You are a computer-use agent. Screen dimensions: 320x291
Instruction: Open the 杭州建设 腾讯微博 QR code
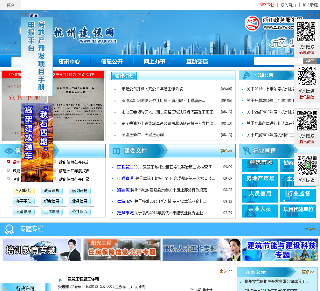307,127
